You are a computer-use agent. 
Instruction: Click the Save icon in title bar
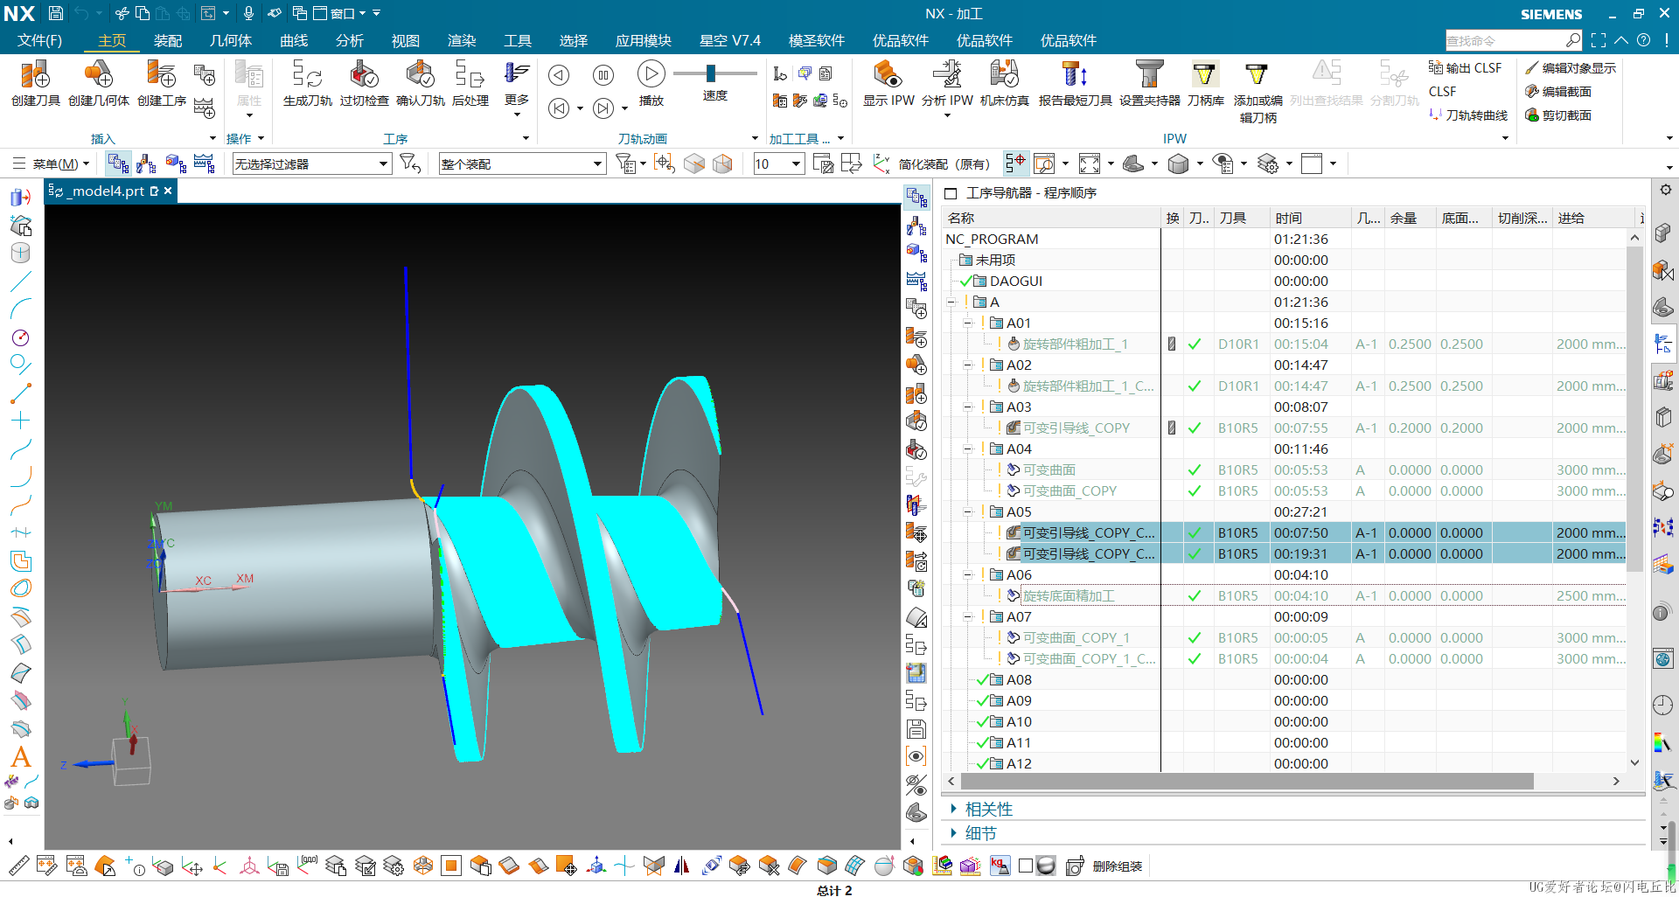click(55, 13)
